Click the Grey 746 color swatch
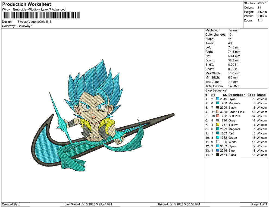The width and height of the screenshot is (269, 207). pyautogui.click(x=218, y=120)
